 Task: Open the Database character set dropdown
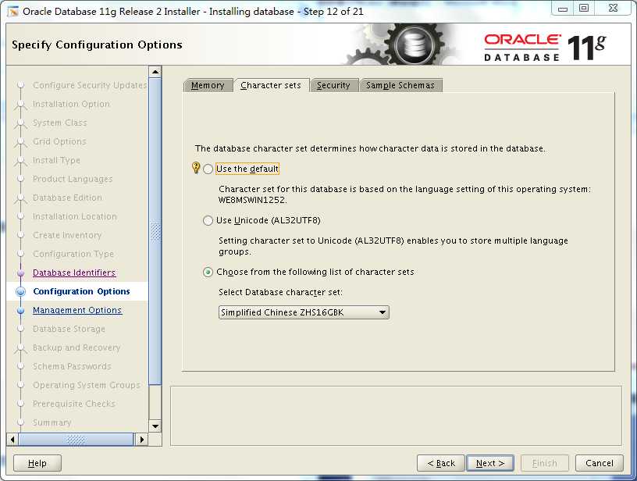[x=304, y=312]
